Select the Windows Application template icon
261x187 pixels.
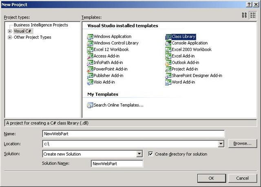point(90,37)
